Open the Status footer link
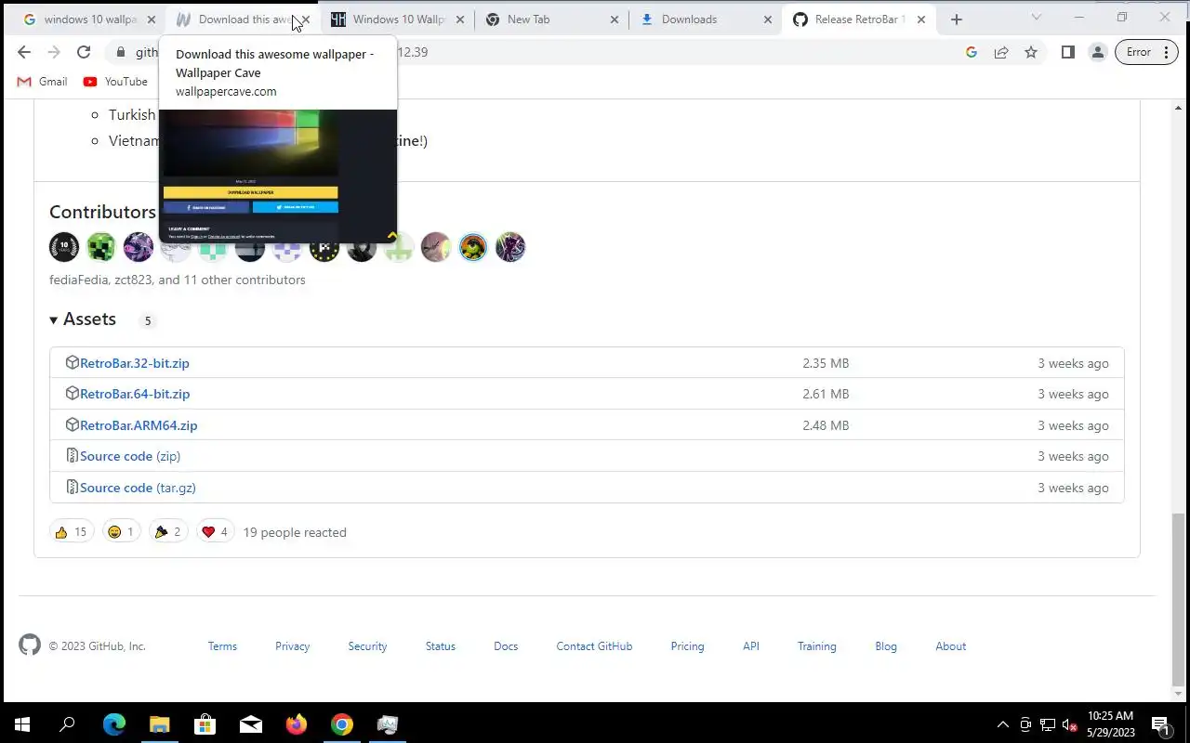 click(x=441, y=646)
